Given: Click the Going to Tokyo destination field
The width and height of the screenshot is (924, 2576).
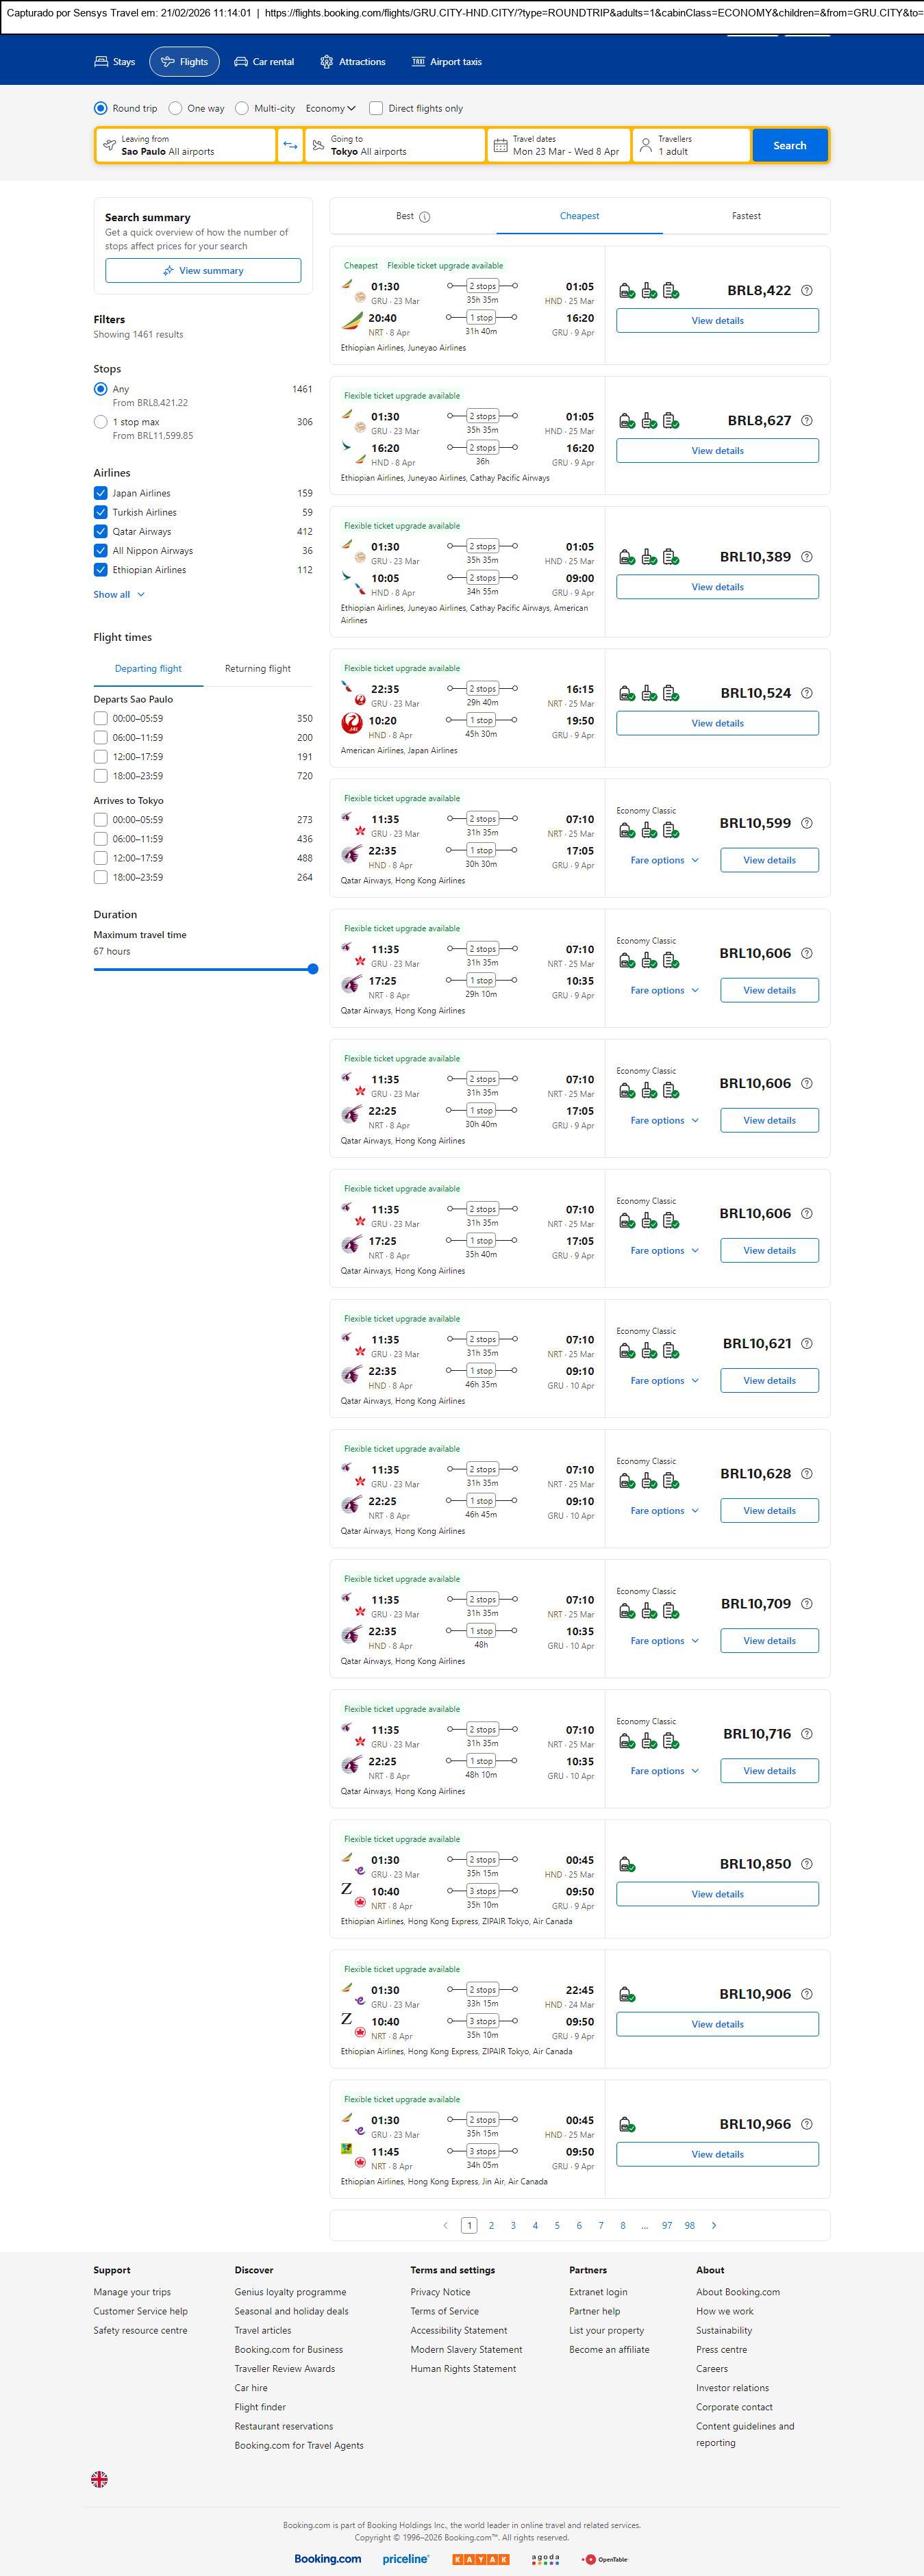Looking at the screenshot, I should click(395, 145).
